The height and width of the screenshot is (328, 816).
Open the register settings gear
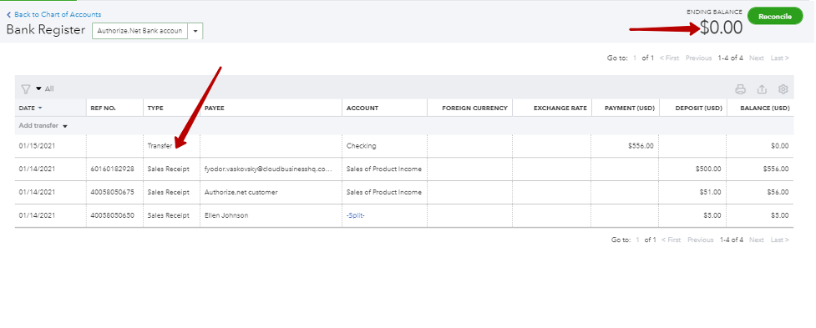(783, 89)
